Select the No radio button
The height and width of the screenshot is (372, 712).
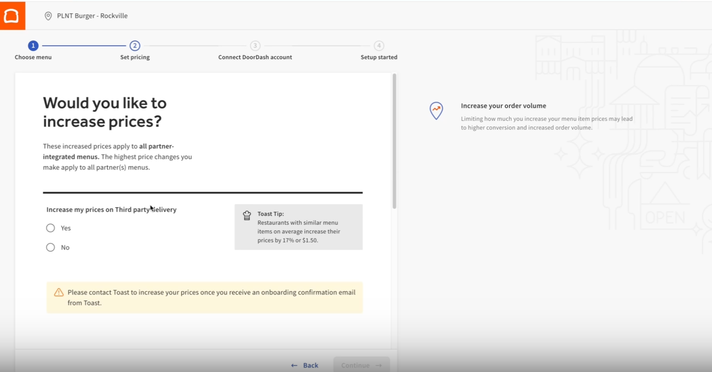[x=50, y=247]
